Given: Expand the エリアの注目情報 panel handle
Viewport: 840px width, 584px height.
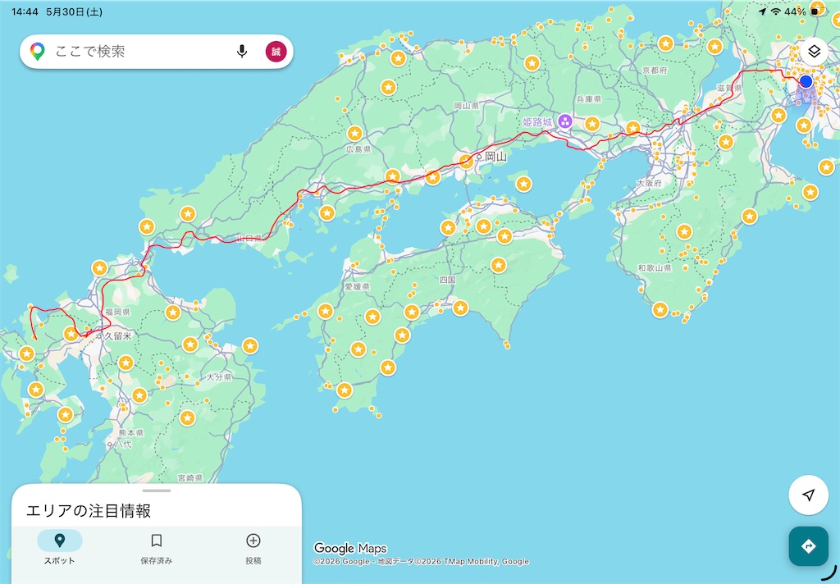Looking at the screenshot, I should (157, 490).
